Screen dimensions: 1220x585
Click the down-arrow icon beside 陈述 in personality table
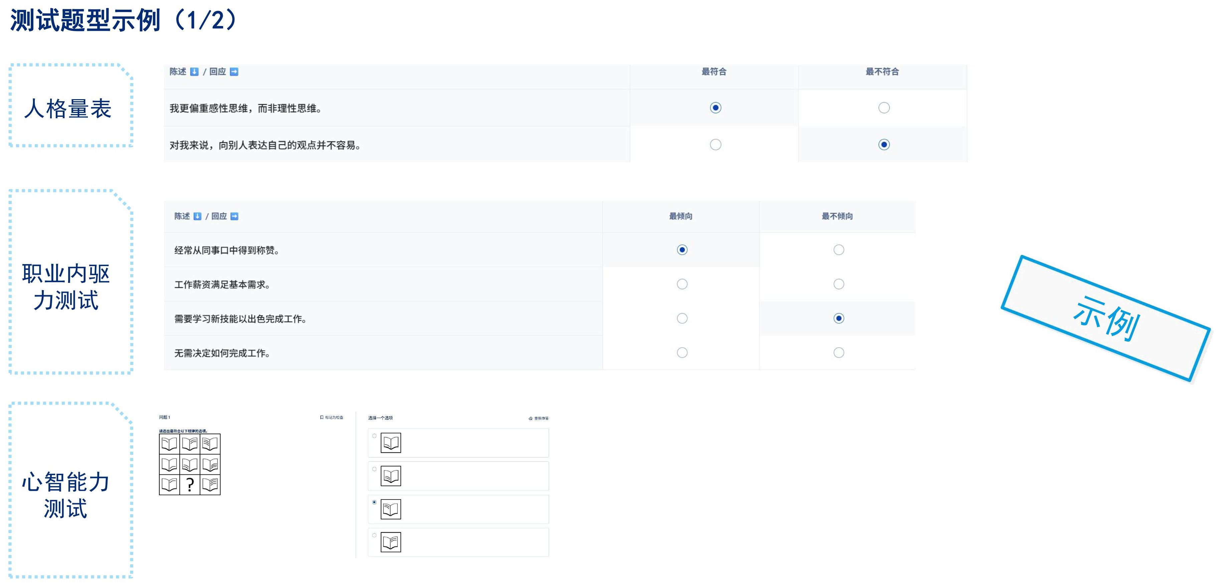194,71
